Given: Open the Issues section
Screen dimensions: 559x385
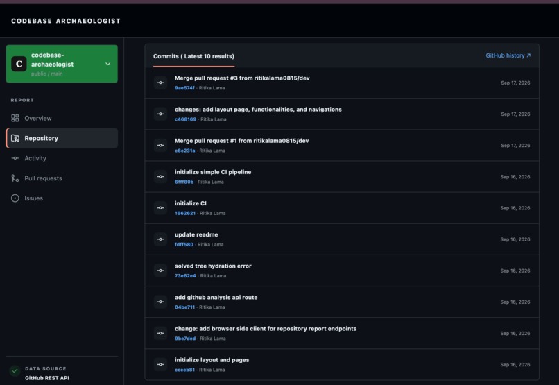Looking at the screenshot, I should (x=62, y=198).
